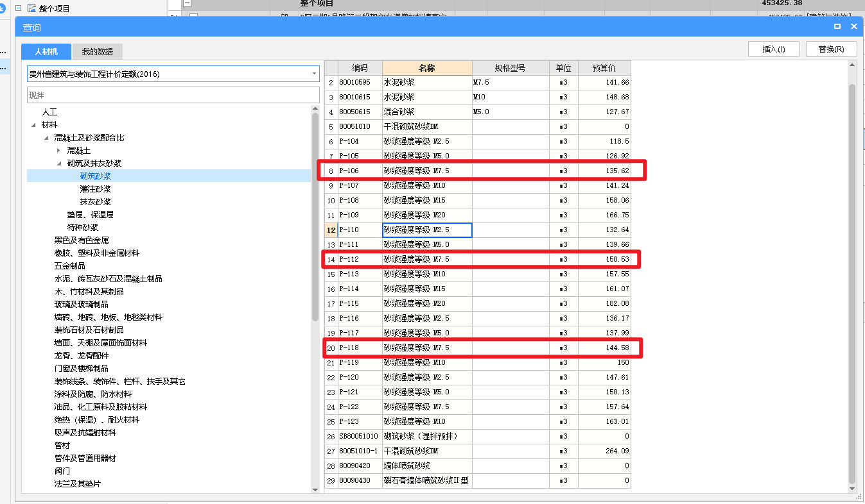Select the 砌筑砂浆 tree item
The image size is (865, 504).
tap(96, 176)
